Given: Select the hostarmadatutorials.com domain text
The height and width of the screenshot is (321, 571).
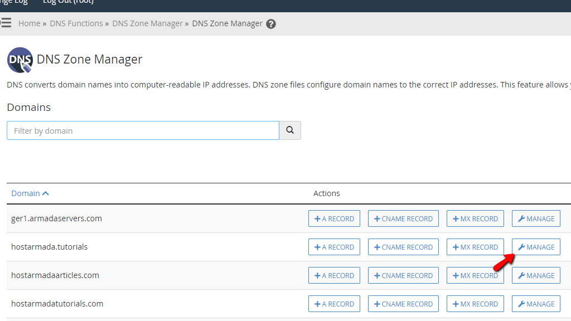Looking at the screenshot, I should [x=57, y=304].
